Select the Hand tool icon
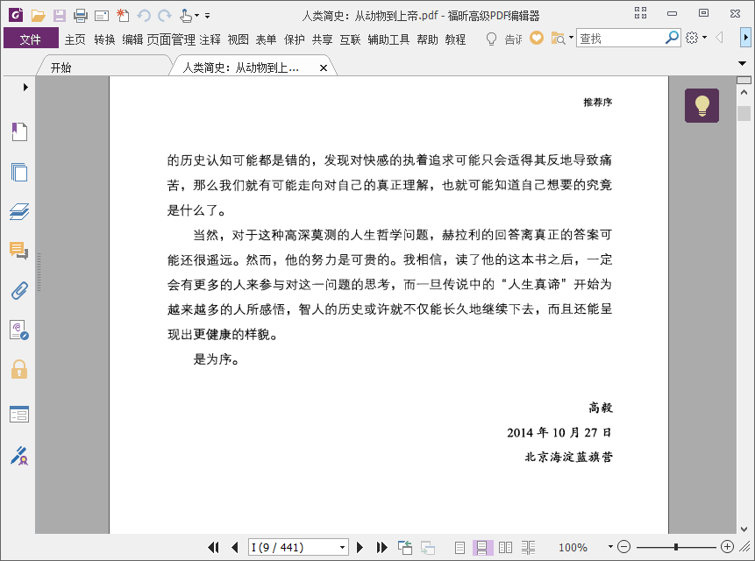 (x=186, y=16)
